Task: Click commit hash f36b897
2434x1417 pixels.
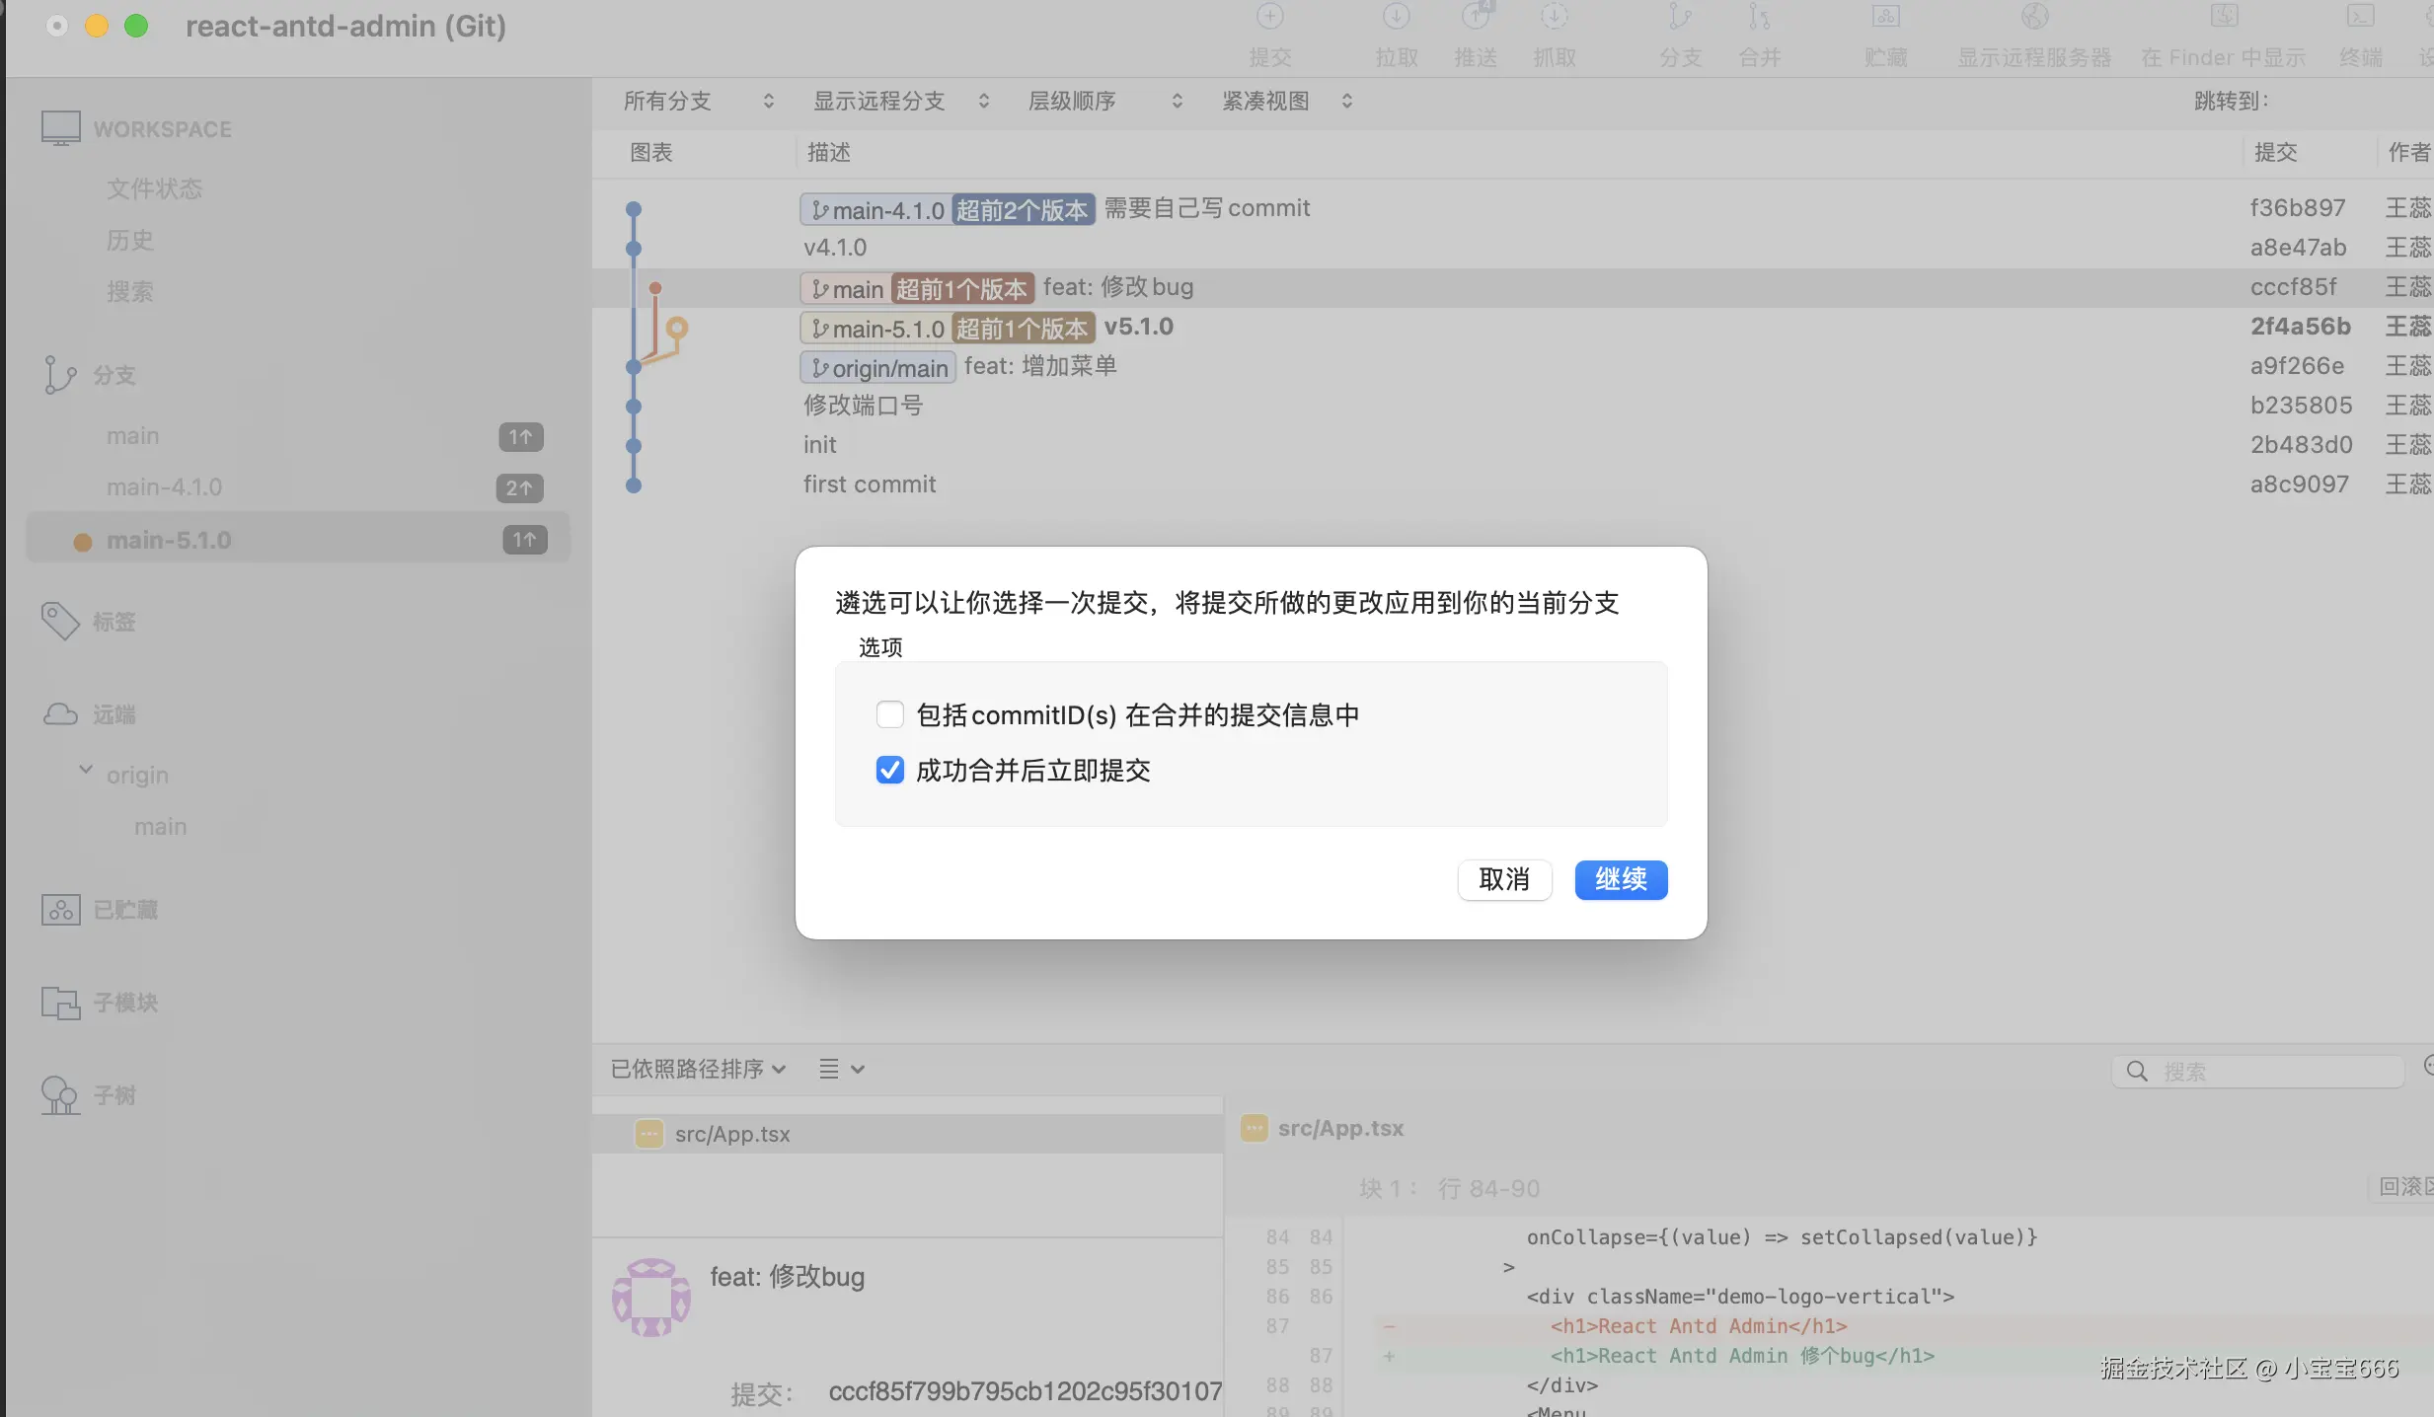Action: click(x=2297, y=208)
